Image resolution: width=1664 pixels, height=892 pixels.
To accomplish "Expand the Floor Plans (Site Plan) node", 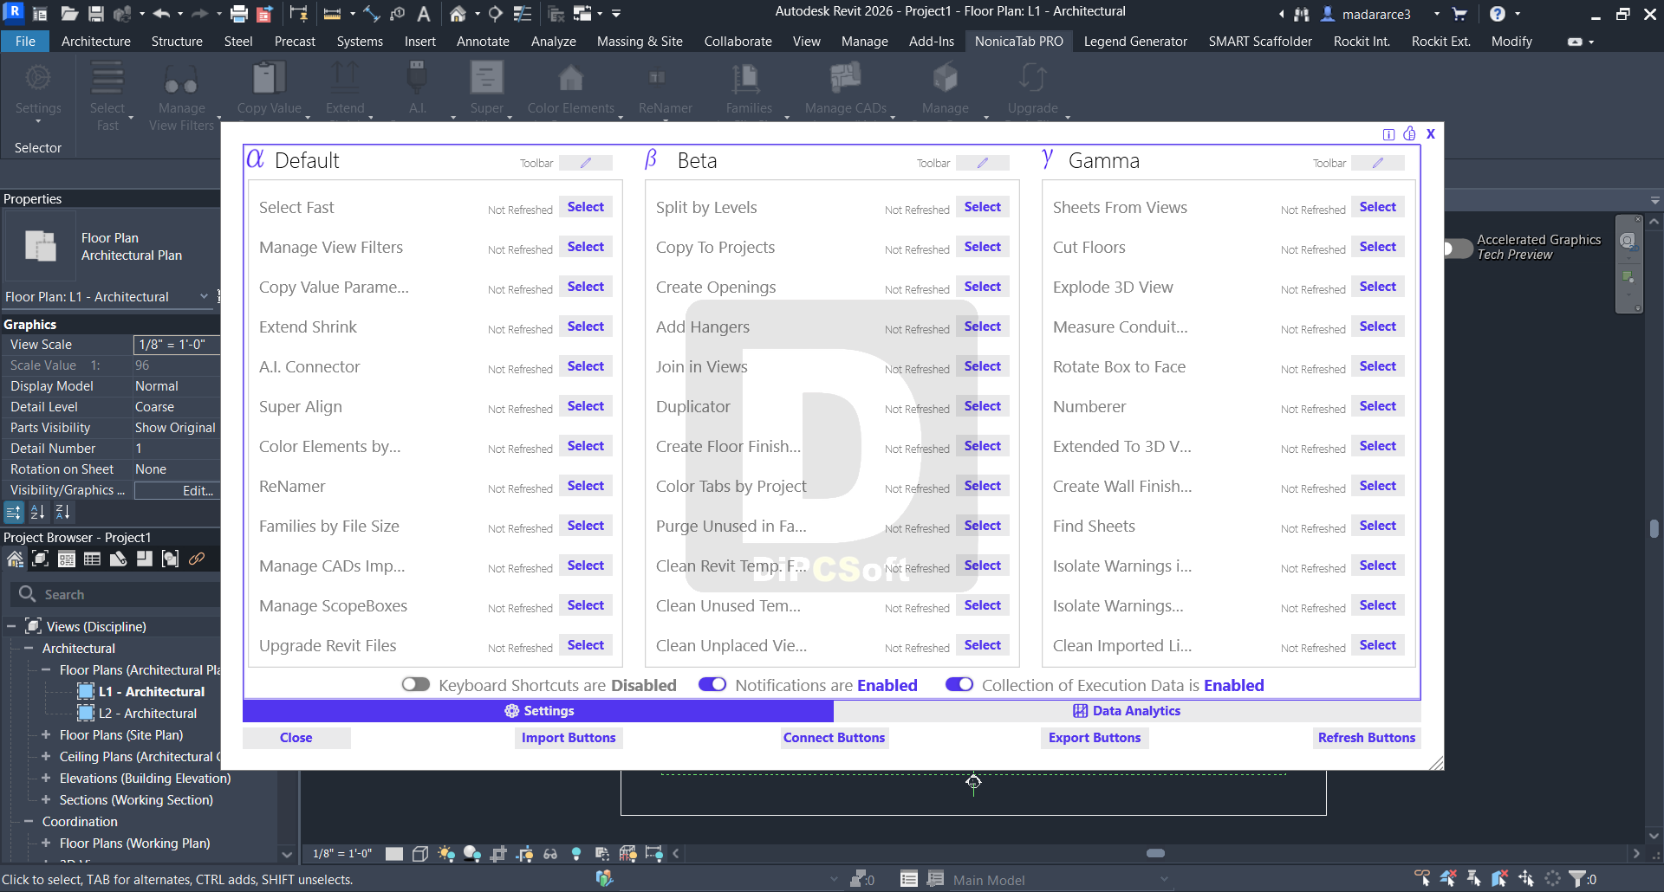I will click(x=46, y=734).
